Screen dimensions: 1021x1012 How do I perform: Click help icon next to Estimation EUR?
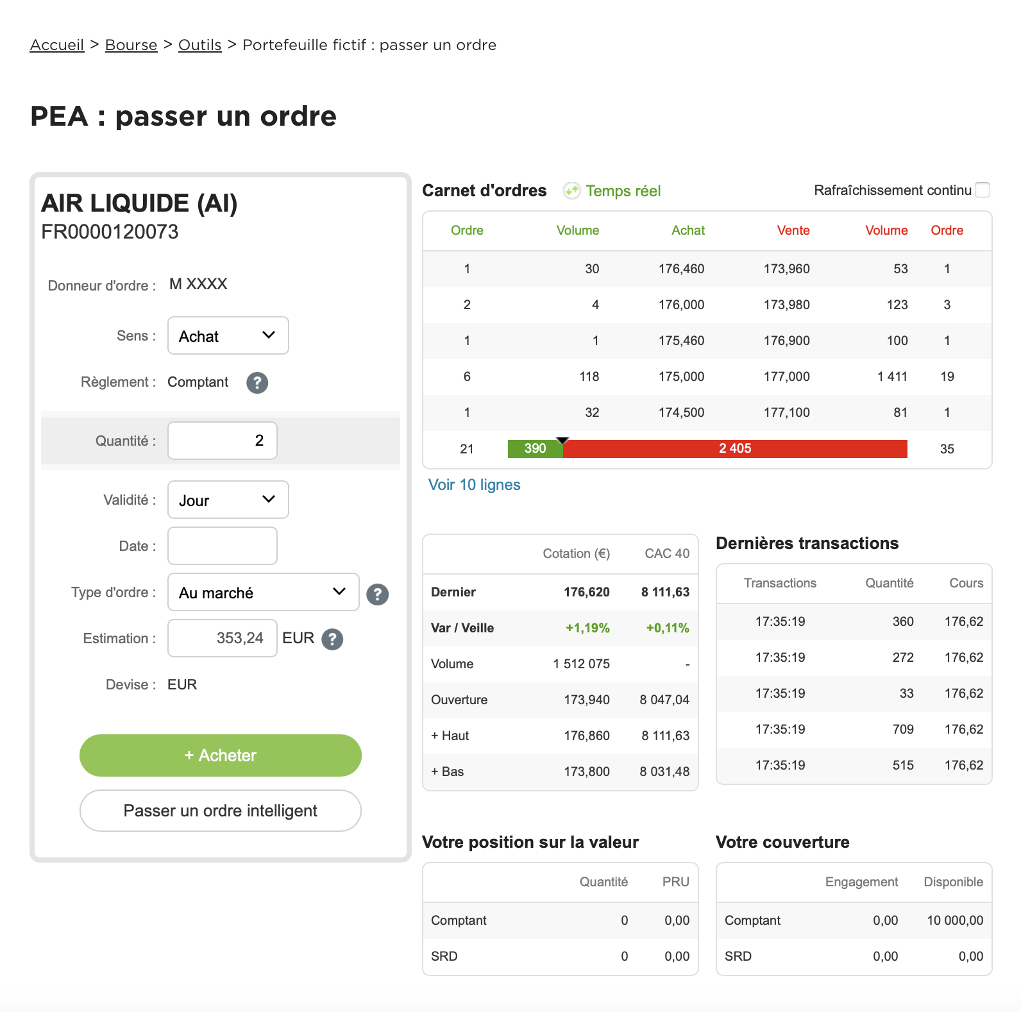point(332,639)
